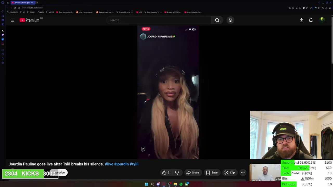Screen dimensions: 333x187
Task: Save the video to a playlist
Action: click(x=212, y=172)
